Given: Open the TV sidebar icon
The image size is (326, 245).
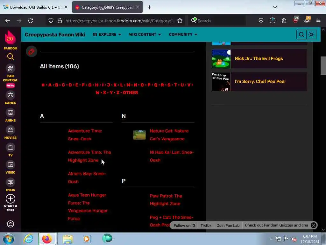Looking at the screenshot, I should point(11,147).
